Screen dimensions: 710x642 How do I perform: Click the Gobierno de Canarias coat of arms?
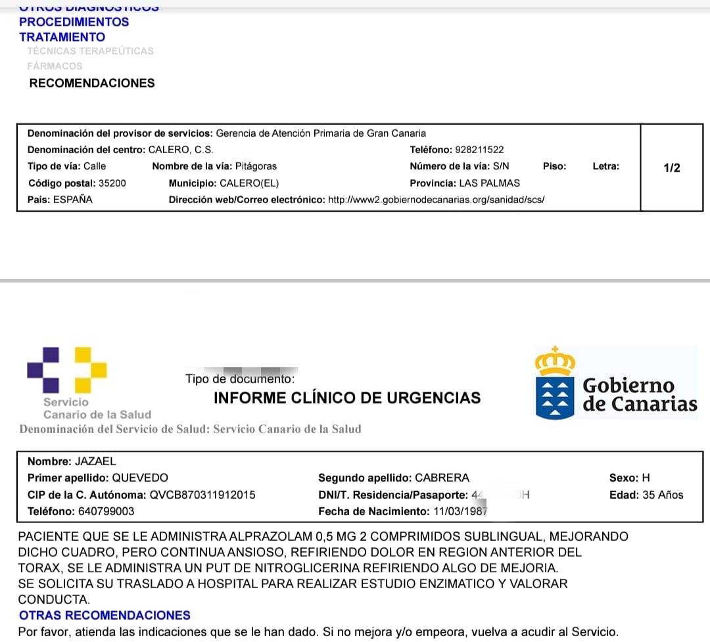[x=556, y=383]
